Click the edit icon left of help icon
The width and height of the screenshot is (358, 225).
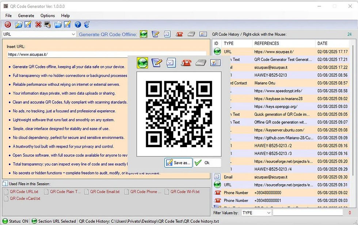67,24
